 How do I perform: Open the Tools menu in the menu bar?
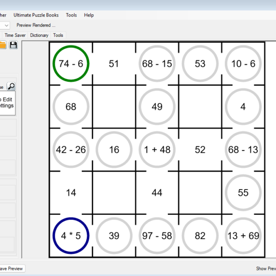click(71, 15)
